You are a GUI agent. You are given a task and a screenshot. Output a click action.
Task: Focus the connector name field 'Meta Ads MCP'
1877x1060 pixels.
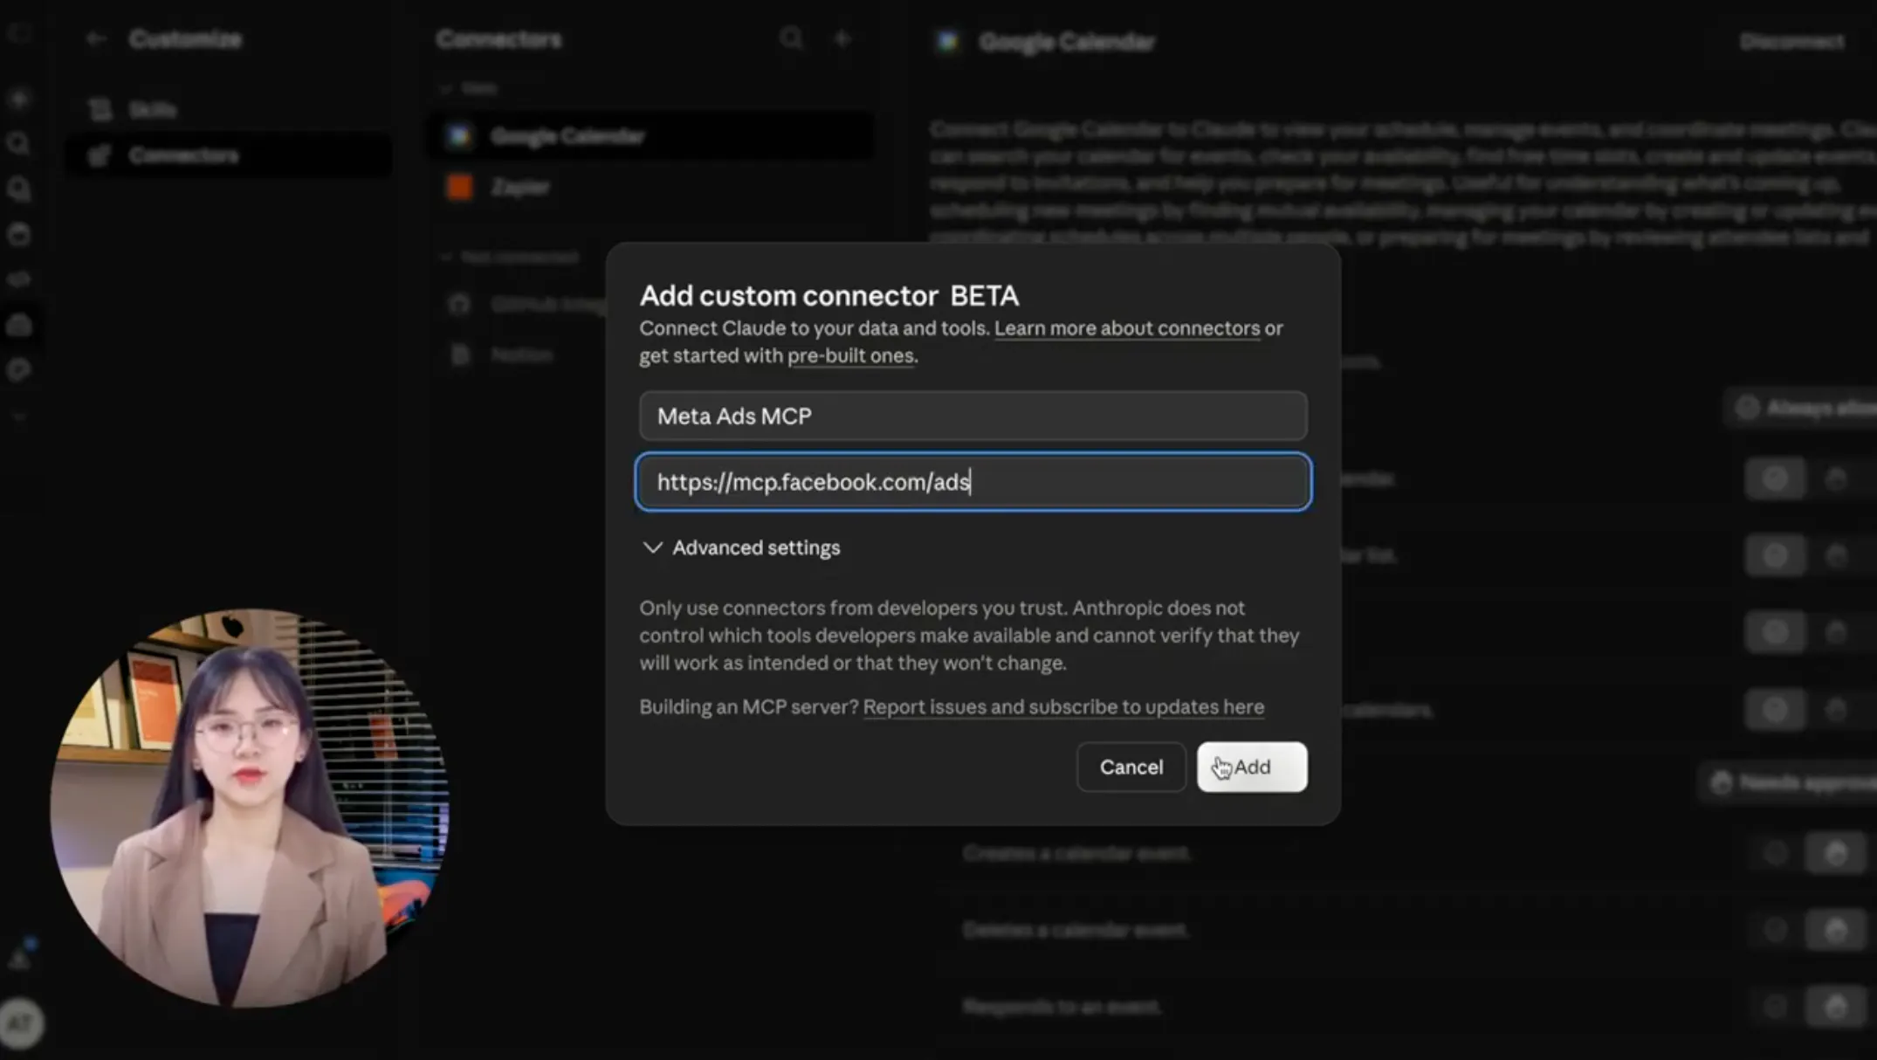tap(973, 416)
